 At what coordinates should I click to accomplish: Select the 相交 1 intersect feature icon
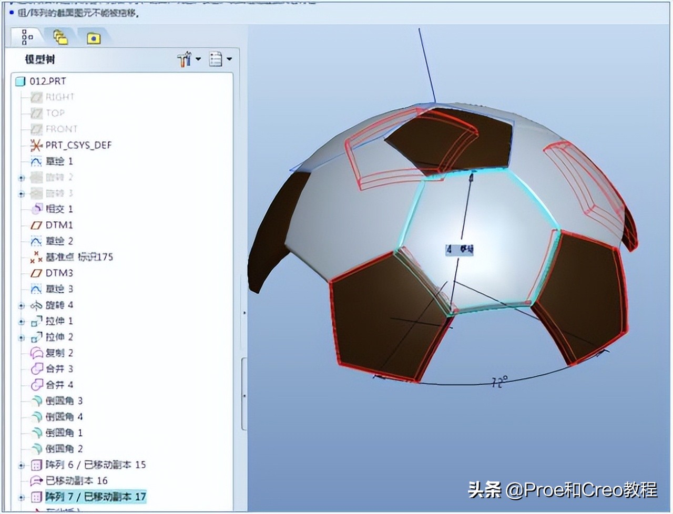coord(36,209)
